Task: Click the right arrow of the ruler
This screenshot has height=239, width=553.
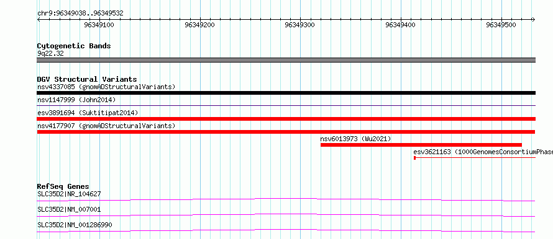Action: click(533, 20)
